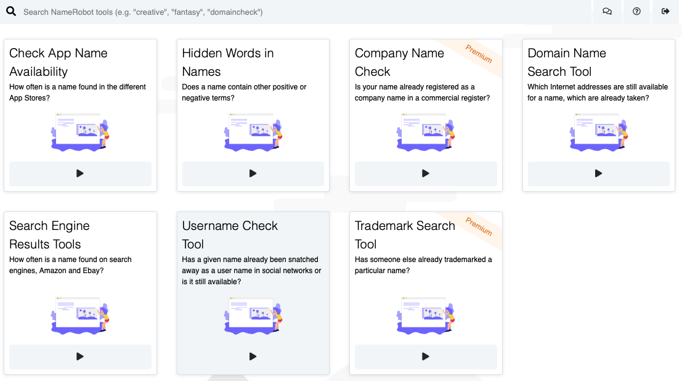Open the Domain Name Search Tool heading

566,62
